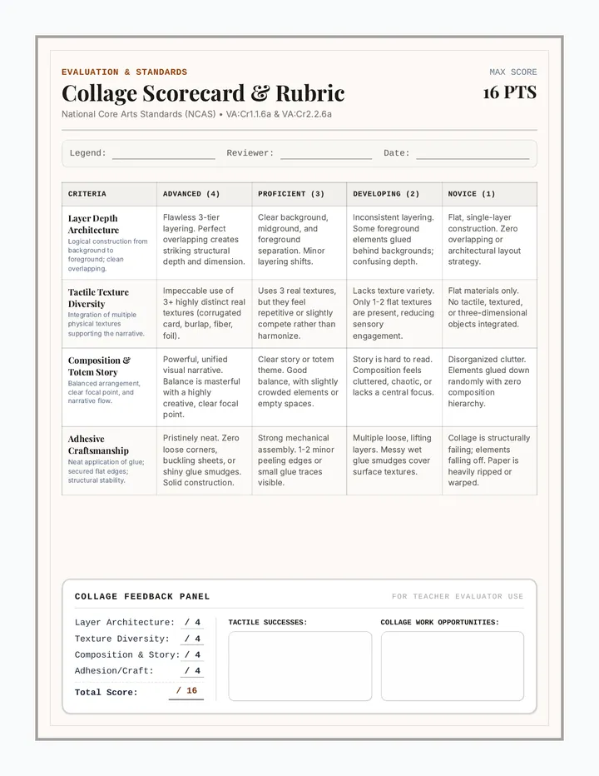The width and height of the screenshot is (599, 776).
Task: Select the Developing (2) column header
Action: (394, 194)
